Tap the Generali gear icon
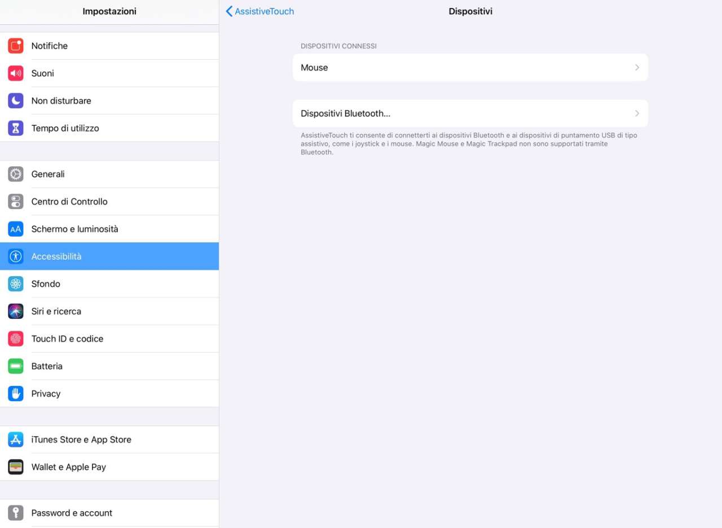Screen dimensions: 722x528 [x=16, y=174]
